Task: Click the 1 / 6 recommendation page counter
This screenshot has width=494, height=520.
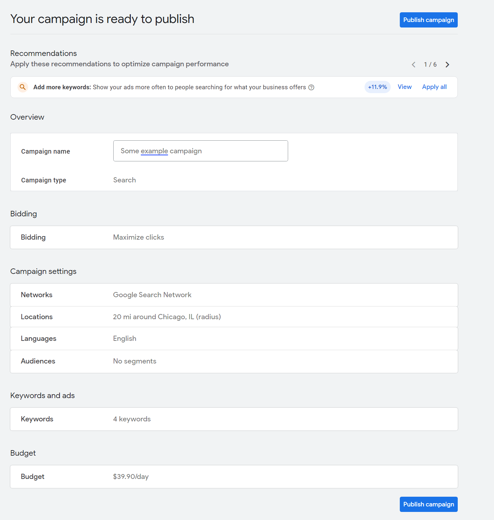Action: (430, 65)
